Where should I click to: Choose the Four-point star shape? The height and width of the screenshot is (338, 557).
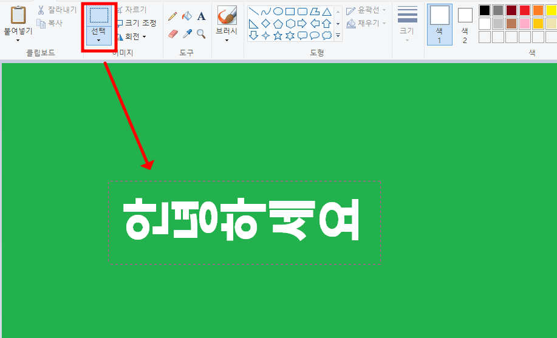point(265,36)
